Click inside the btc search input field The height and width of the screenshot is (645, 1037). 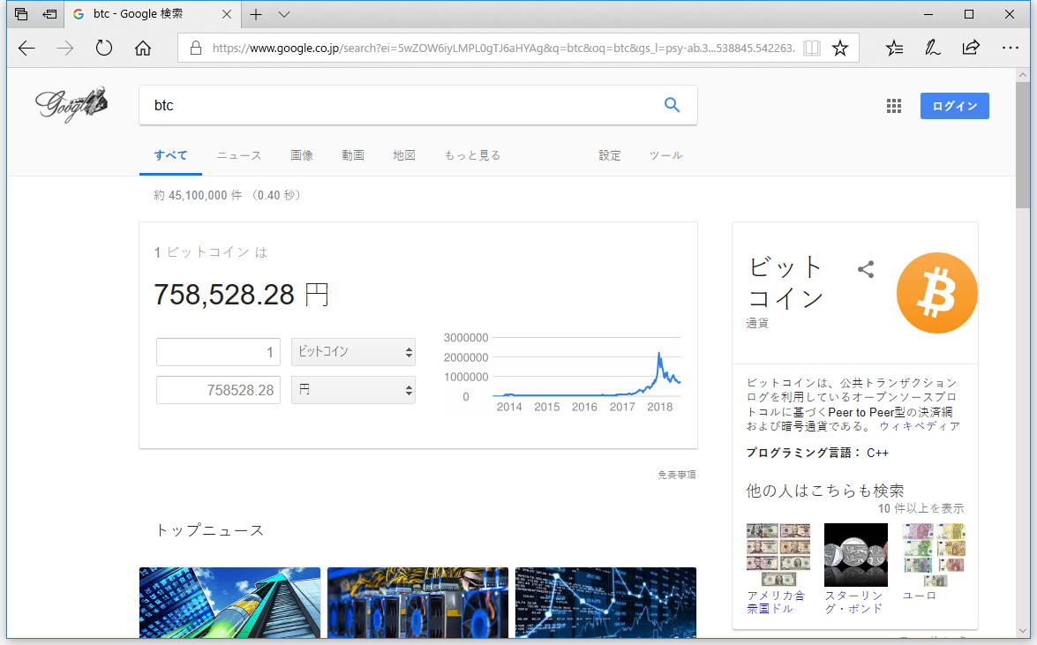(353, 104)
